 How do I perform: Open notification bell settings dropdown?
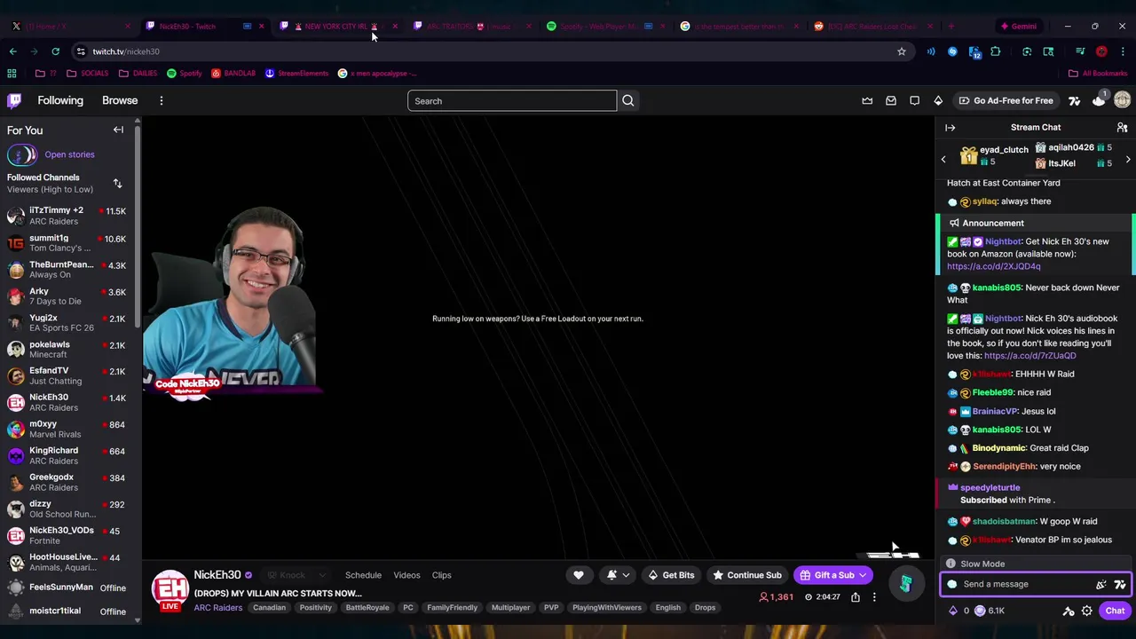pos(618,575)
